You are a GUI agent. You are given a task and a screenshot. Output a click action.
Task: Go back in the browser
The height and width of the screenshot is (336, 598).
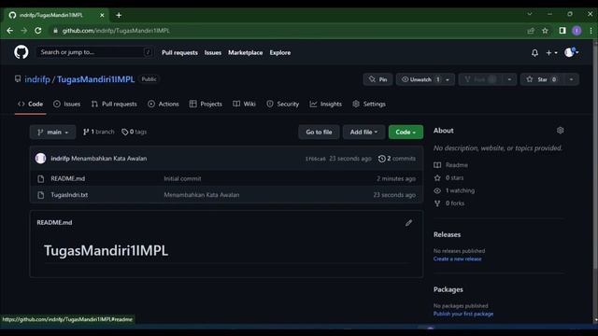tap(10, 31)
